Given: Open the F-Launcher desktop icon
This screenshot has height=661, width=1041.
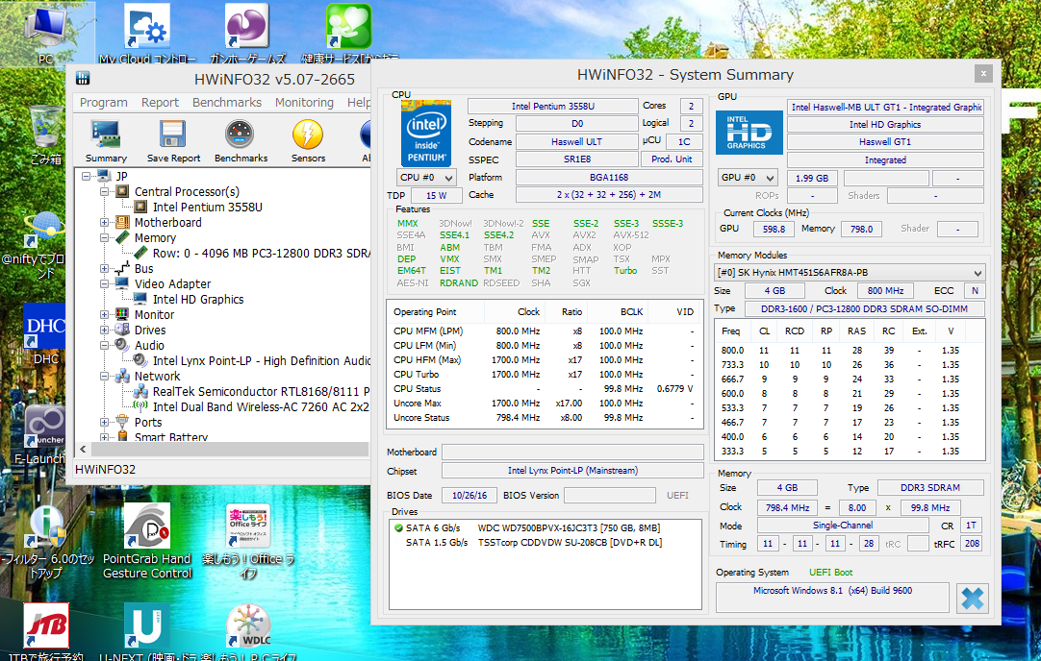Looking at the screenshot, I should pyautogui.click(x=44, y=434).
